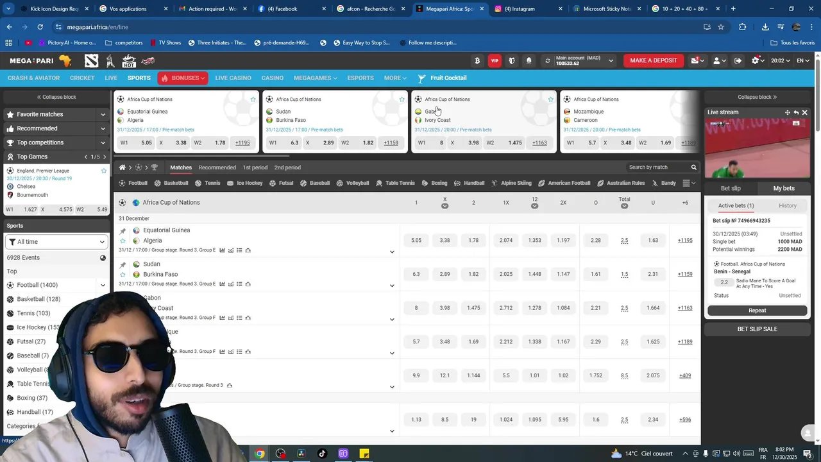Open the All time period dropdown
The width and height of the screenshot is (821, 462).
[x=56, y=242]
